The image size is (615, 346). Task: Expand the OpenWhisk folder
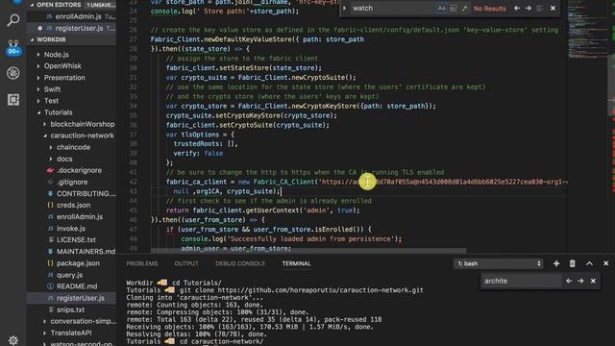(x=71, y=66)
